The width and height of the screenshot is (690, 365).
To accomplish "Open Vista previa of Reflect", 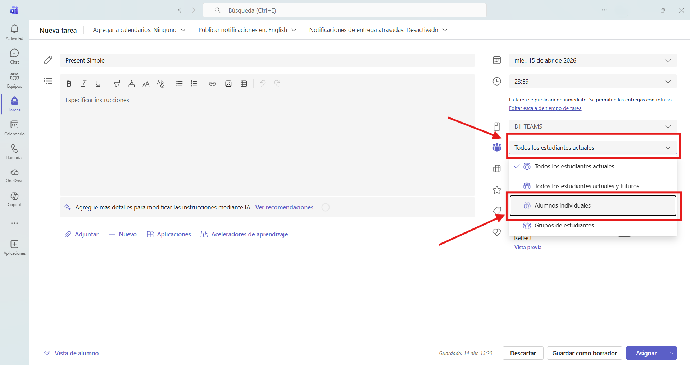I will (x=528, y=247).
